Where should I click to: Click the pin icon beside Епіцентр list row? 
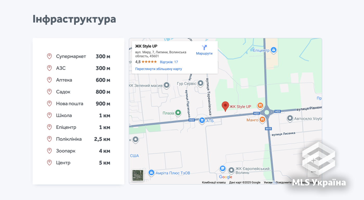click(49, 127)
